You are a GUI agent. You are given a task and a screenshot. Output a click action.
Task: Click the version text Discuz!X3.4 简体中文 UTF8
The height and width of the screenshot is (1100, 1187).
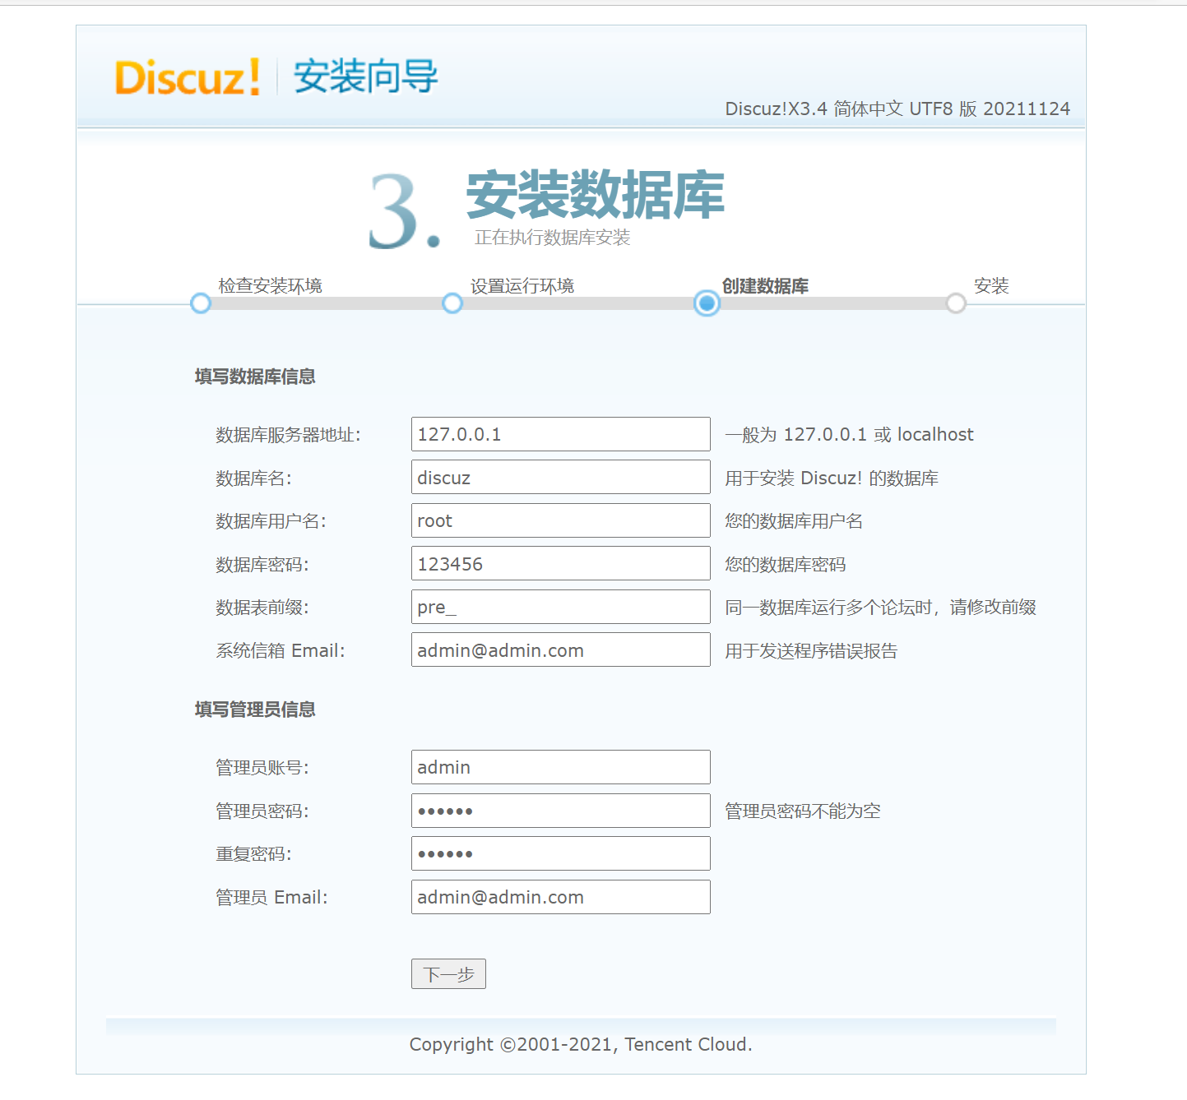[x=897, y=109]
